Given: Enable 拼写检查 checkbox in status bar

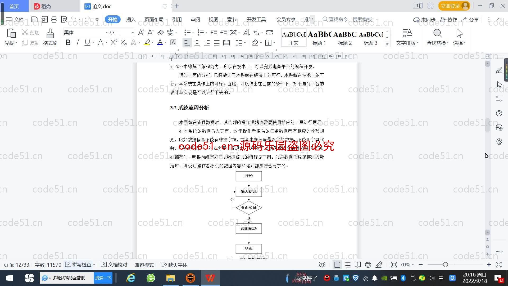Looking at the screenshot, I should pos(68,265).
